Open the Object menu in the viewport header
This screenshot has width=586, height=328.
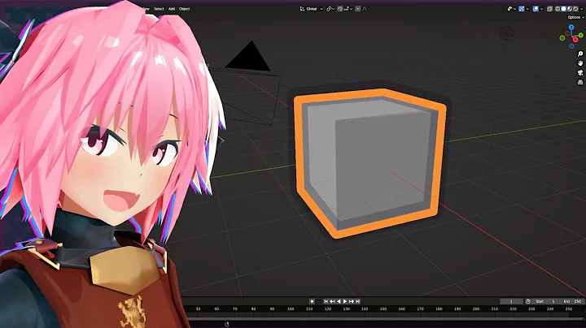click(184, 9)
